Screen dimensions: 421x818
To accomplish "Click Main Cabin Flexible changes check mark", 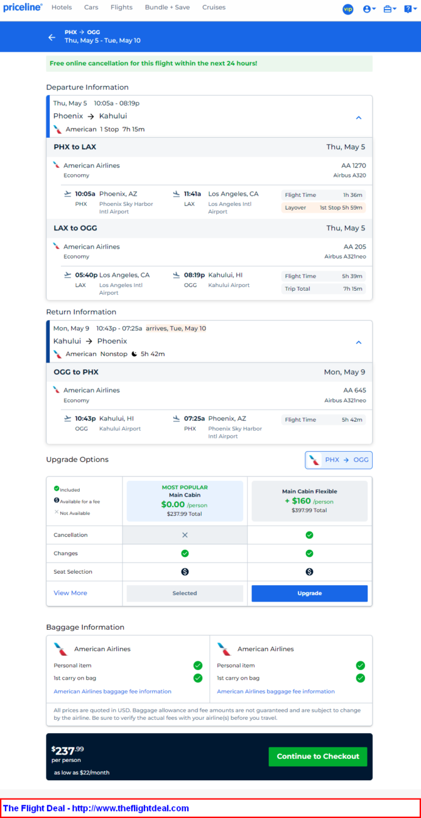I will coord(309,554).
